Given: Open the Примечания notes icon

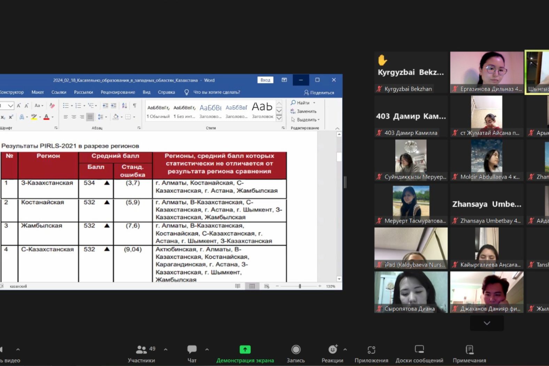Looking at the screenshot, I should [469, 353].
